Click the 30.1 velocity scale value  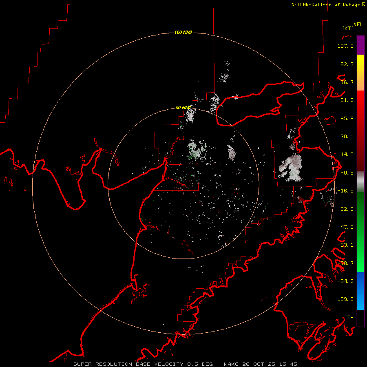tap(347, 137)
